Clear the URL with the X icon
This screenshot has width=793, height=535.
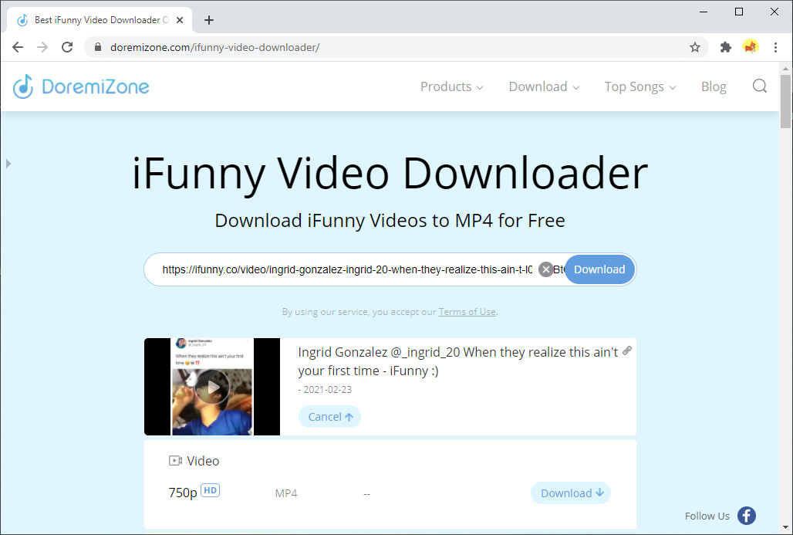tap(545, 269)
